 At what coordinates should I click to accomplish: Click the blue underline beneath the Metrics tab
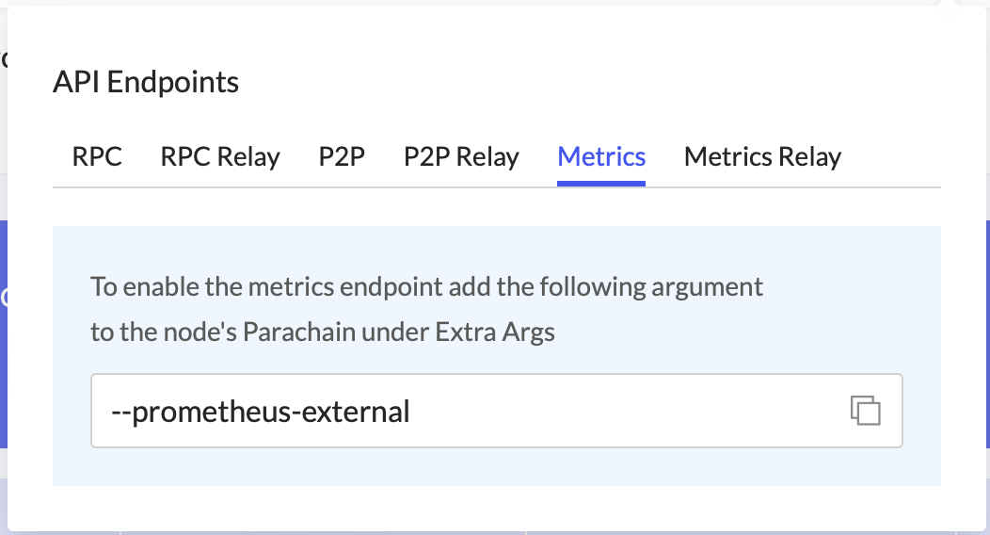click(x=601, y=184)
